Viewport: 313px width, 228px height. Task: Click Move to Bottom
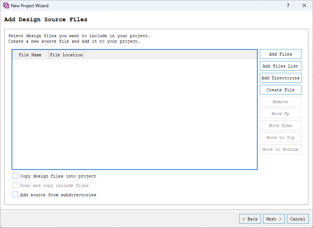280,149
